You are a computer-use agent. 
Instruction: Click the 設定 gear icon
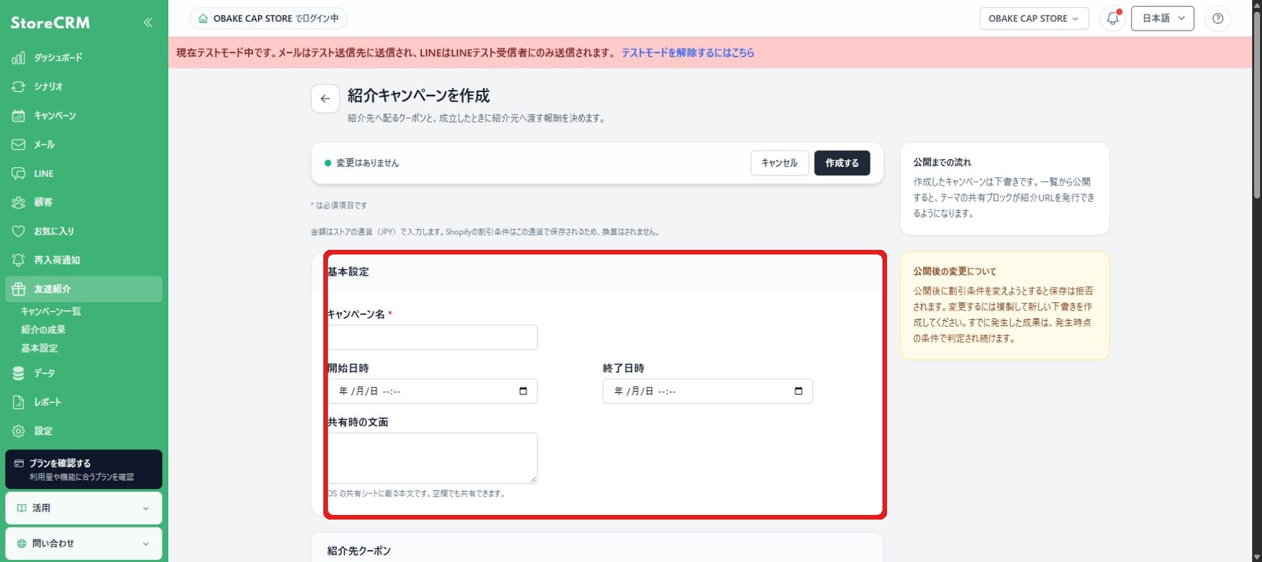pyautogui.click(x=19, y=431)
